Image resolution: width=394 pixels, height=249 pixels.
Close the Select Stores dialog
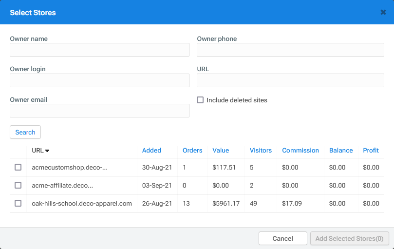point(383,12)
